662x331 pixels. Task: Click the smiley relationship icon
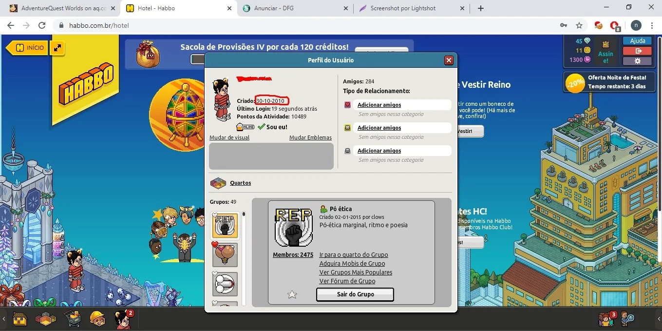coord(347,128)
